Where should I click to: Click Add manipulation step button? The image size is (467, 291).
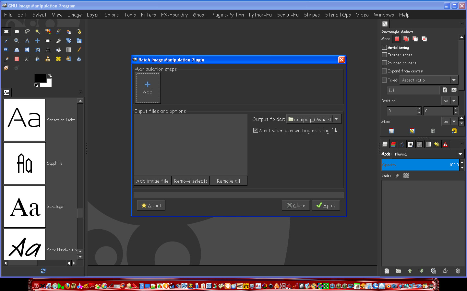pos(148,88)
